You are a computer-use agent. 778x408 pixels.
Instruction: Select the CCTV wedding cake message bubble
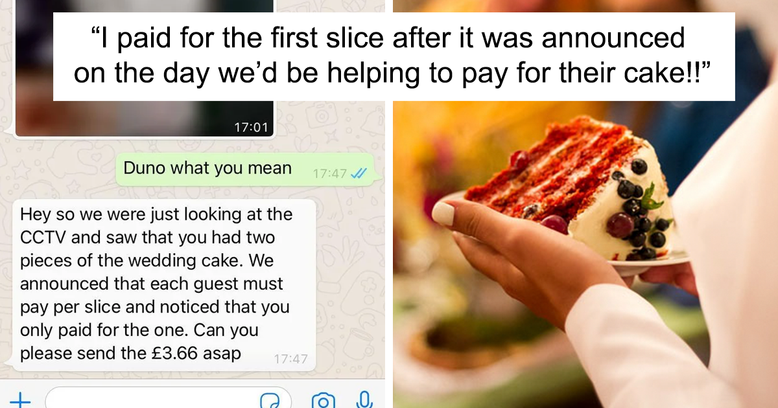164,285
